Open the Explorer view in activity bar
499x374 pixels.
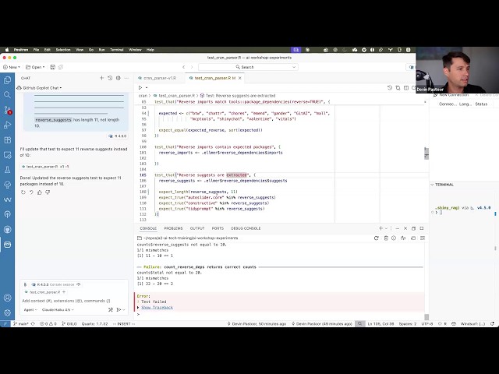tap(7, 79)
